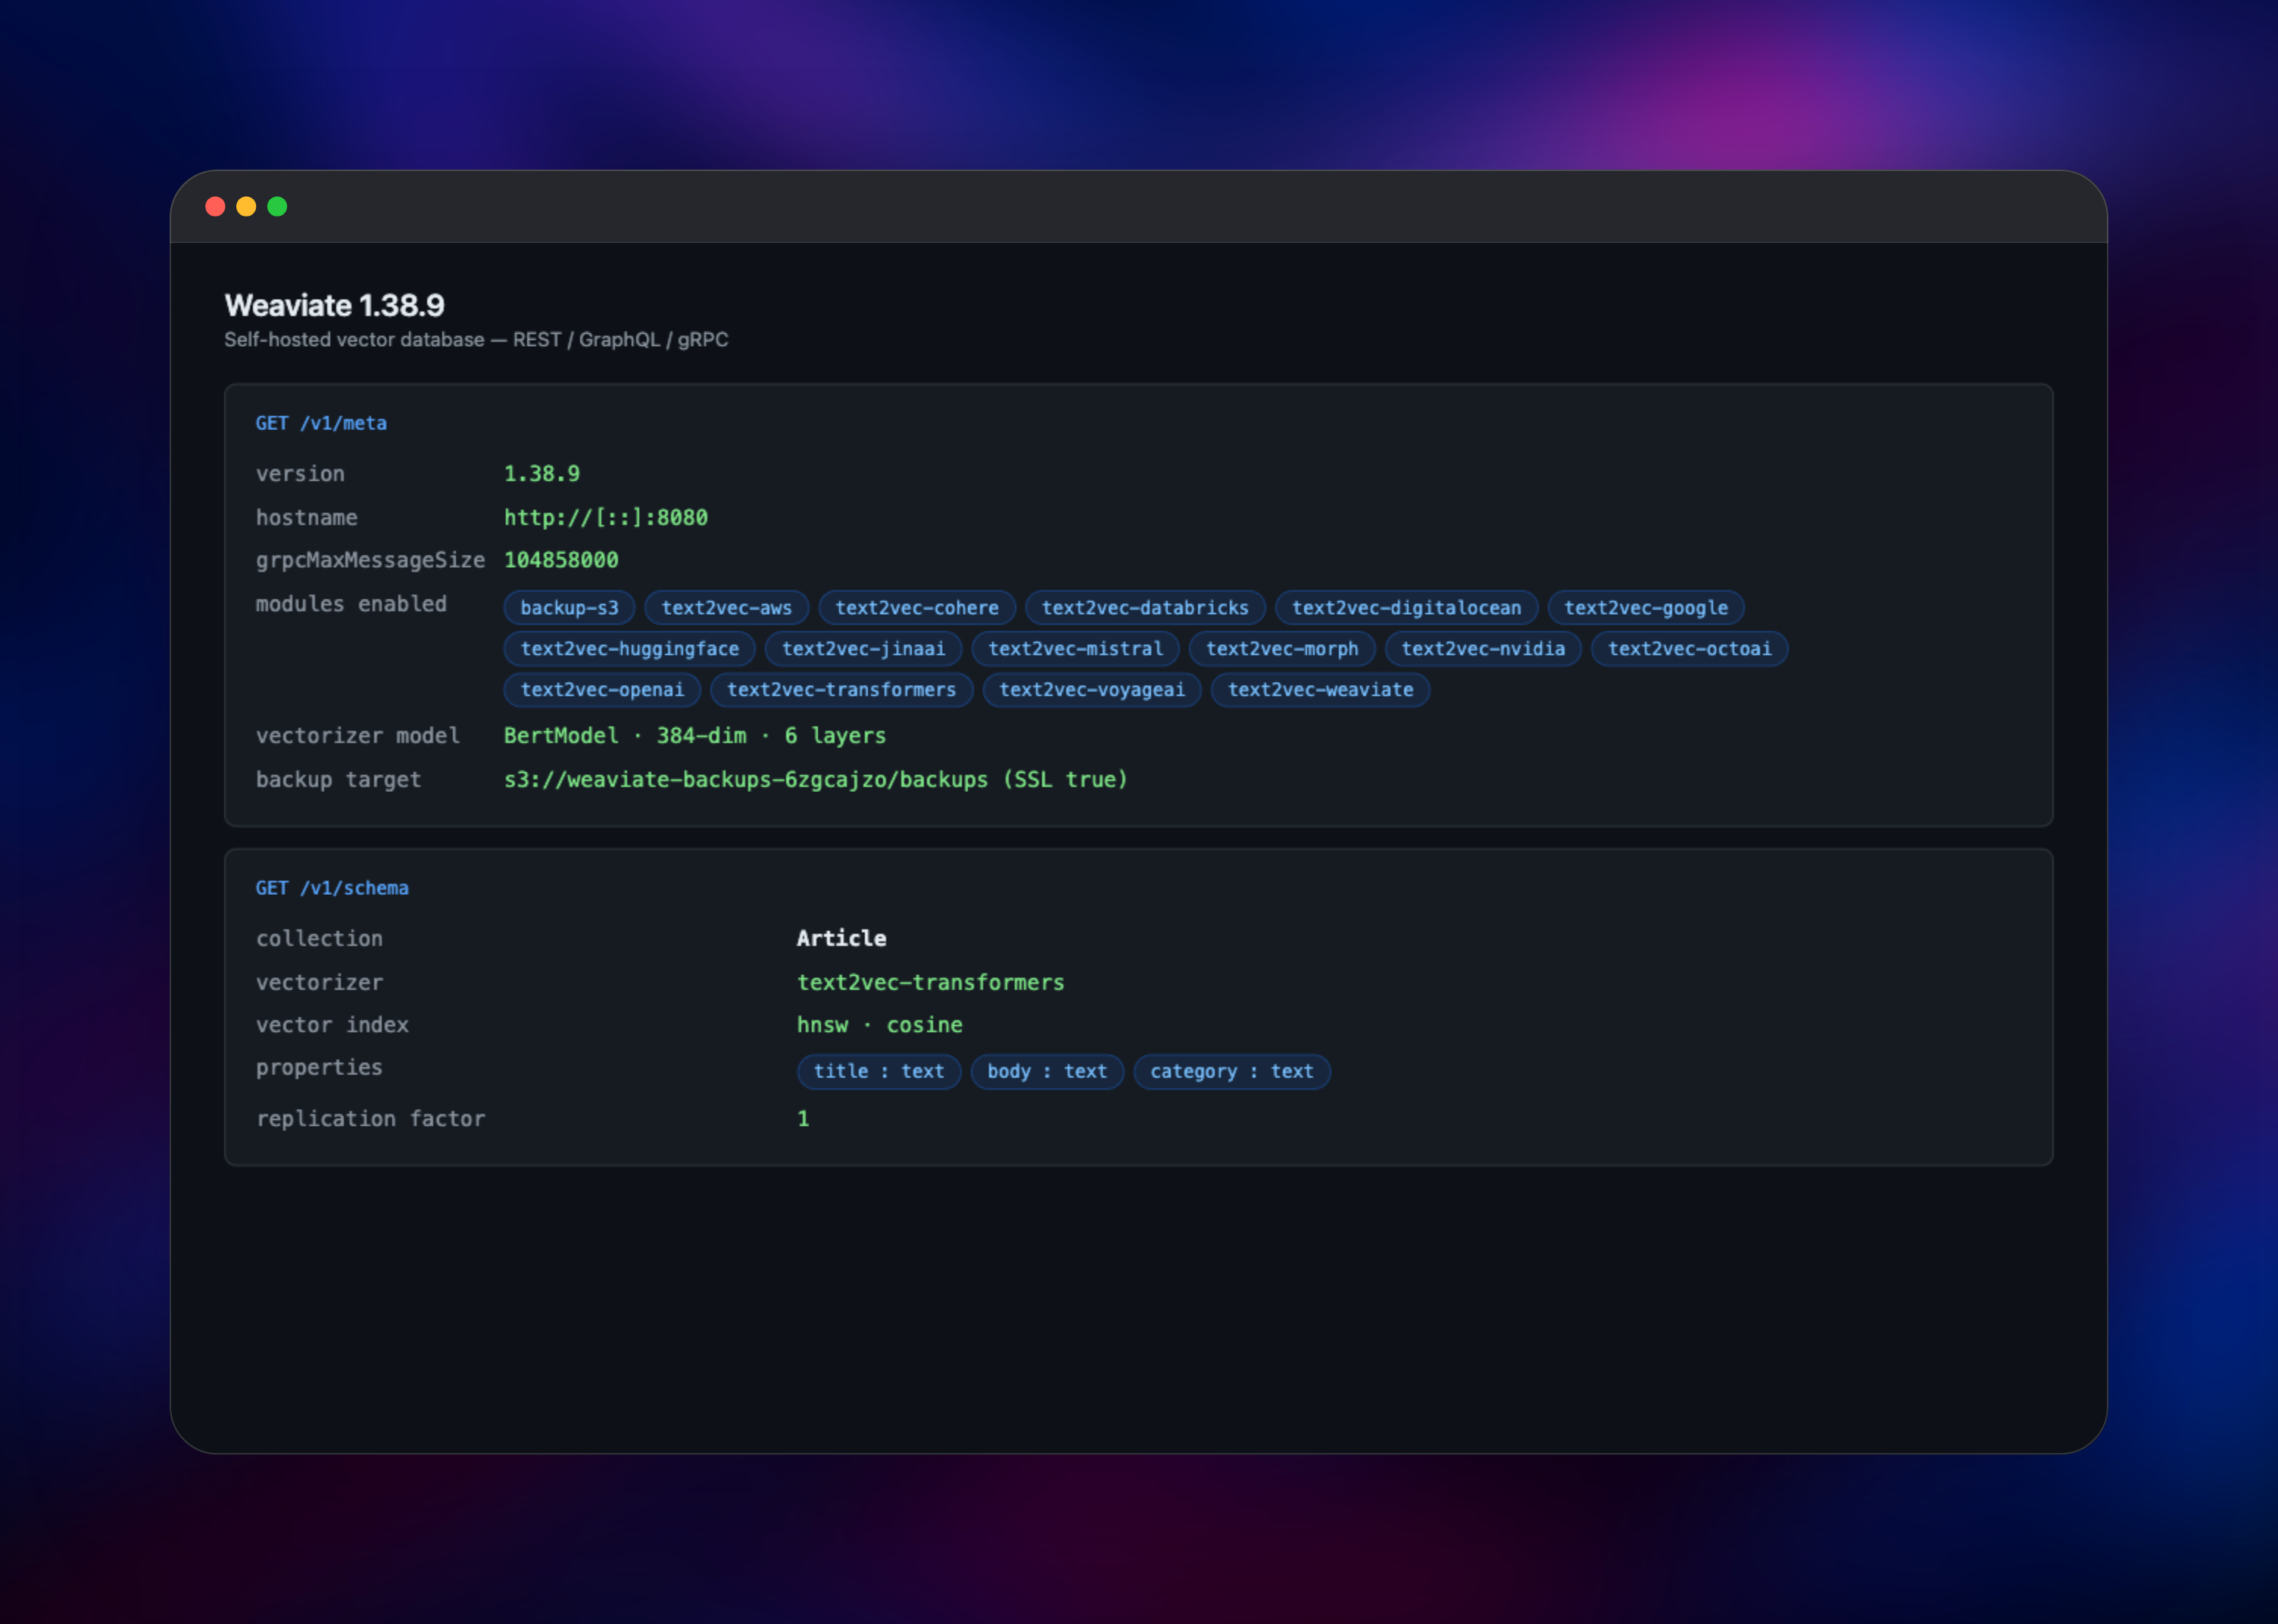Select the body : text property tag
2278x1624 pixels.
(1048, 1072)
